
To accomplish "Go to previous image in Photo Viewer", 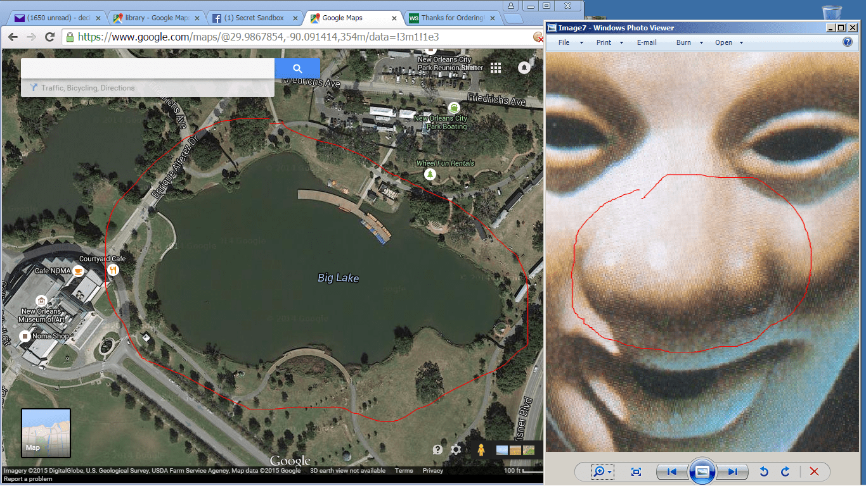I will pos(671,471).
